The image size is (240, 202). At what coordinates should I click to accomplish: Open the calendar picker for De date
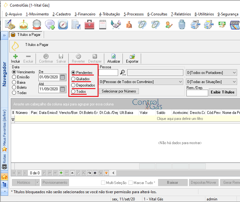click(x=62, y=77)
